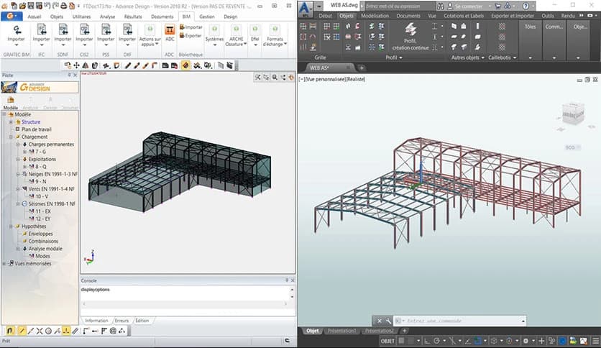Select Plan de travail in model tree

click(x=37, y=129)
